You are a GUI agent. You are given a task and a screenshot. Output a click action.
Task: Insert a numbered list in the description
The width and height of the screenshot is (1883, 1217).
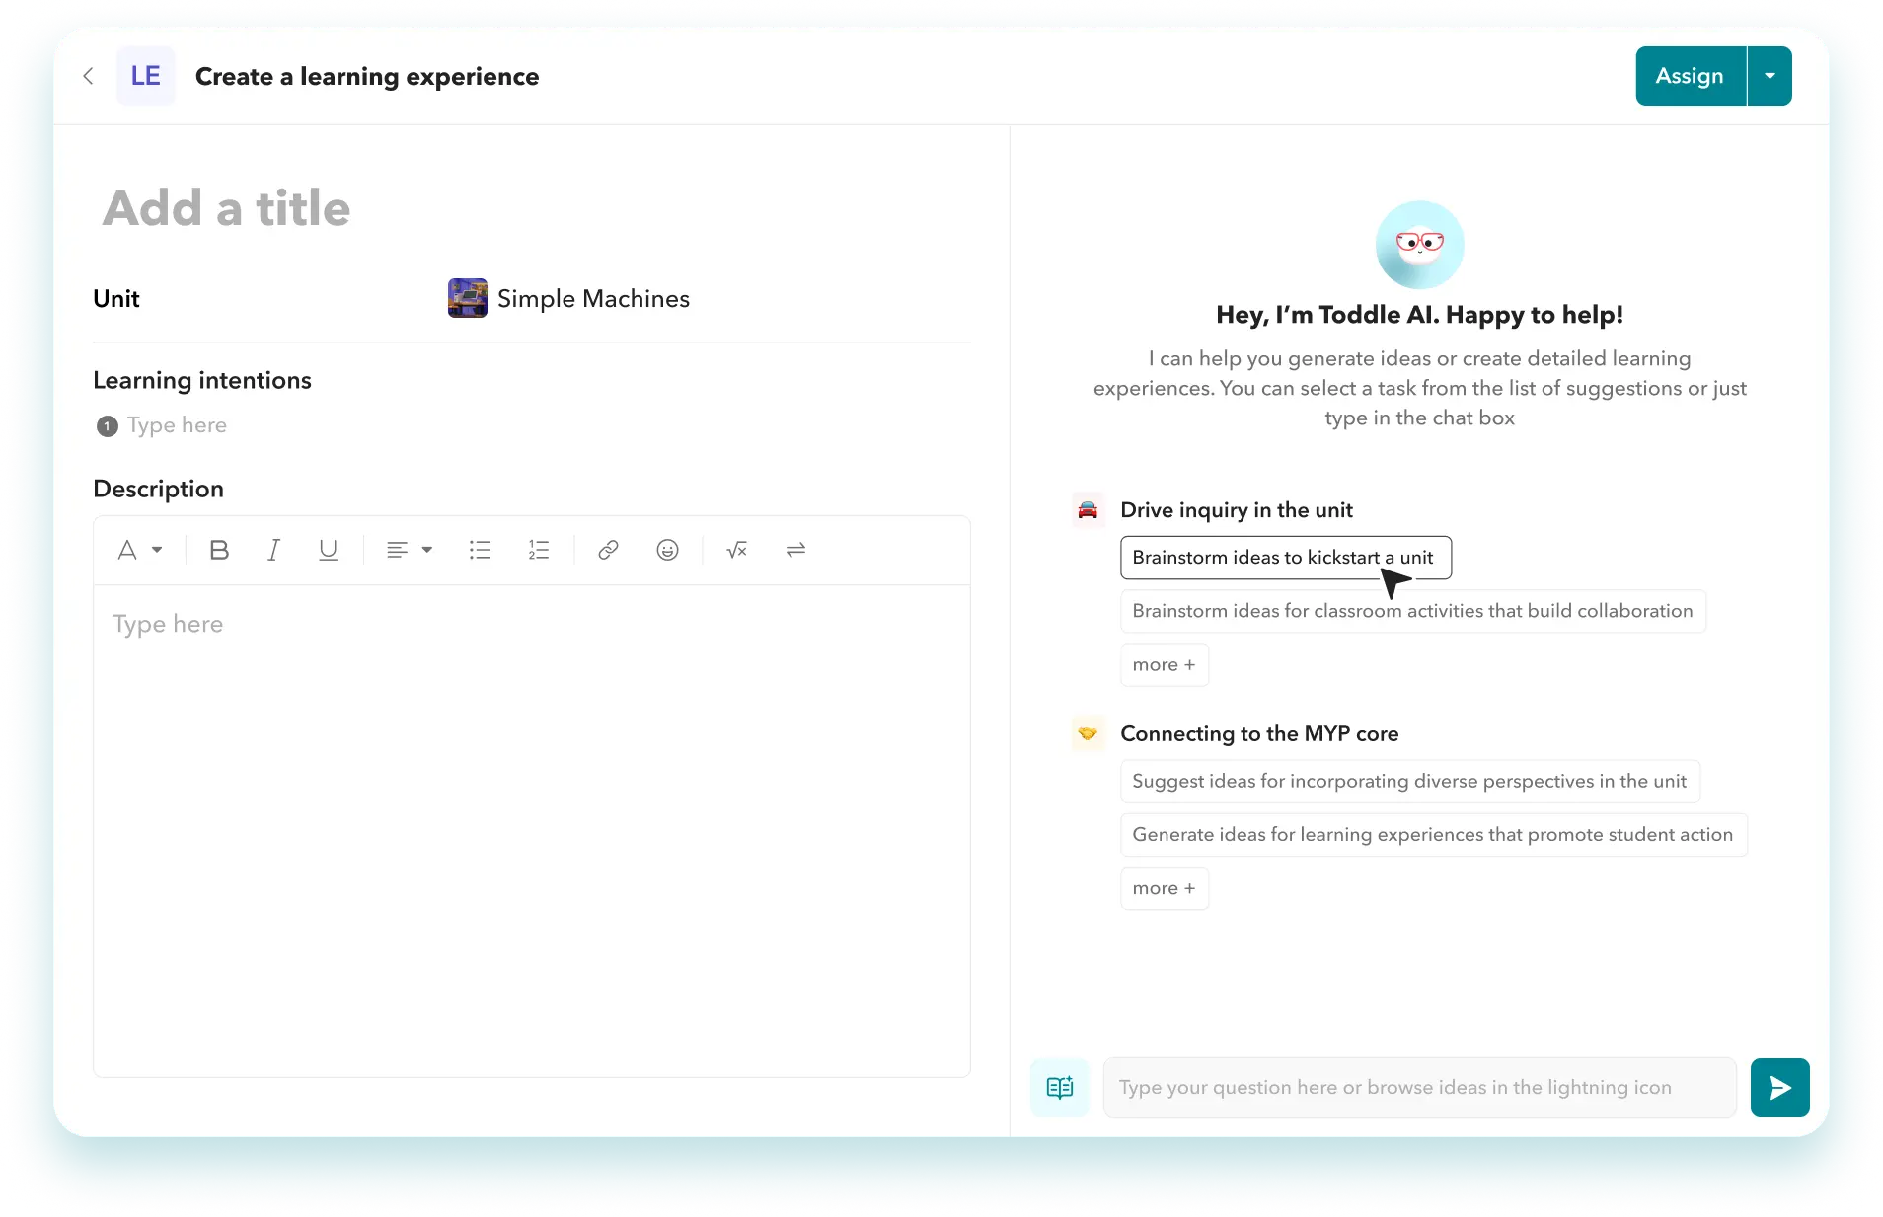539,550
